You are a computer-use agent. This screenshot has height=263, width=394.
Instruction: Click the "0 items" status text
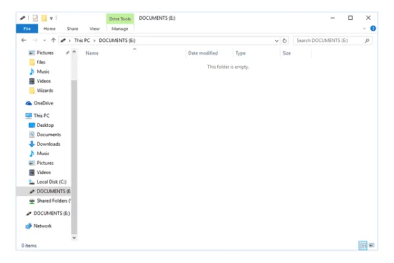[x=29, y=245]
